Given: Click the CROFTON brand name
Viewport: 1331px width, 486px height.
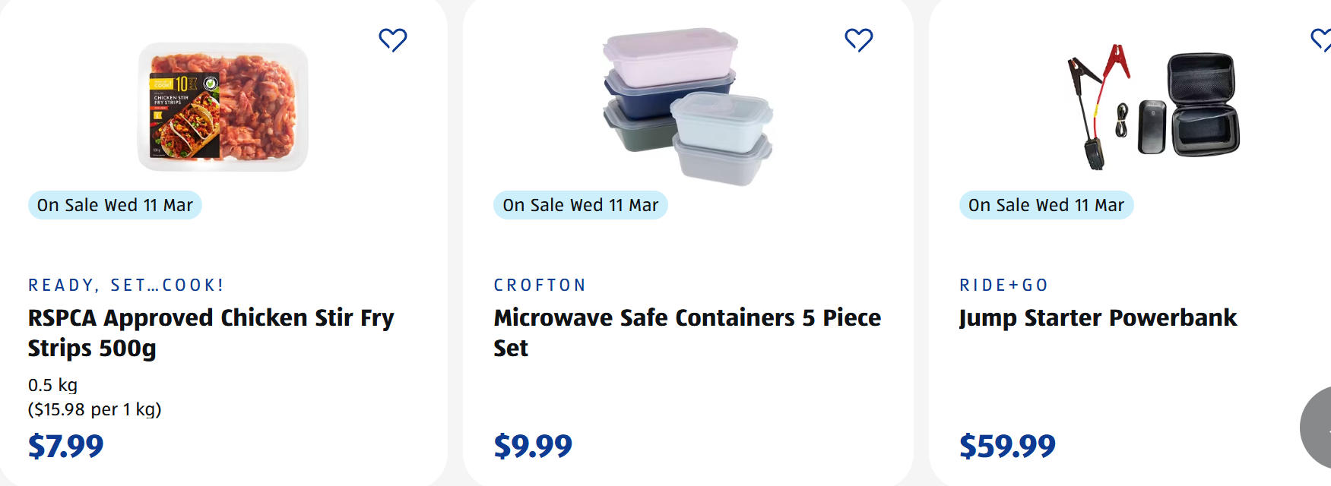Looking at the screenshot, I should (x=540, y=286).
